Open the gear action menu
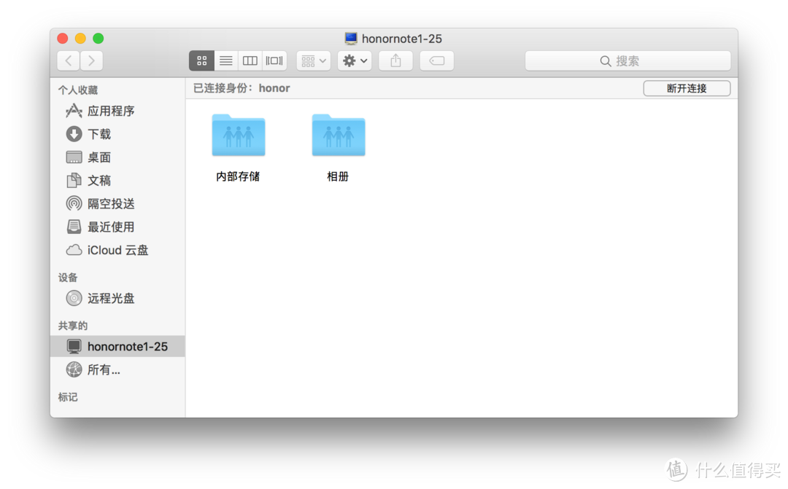This screenshot has width=788, height=489. pyautogui.click(x=355, y=60)
